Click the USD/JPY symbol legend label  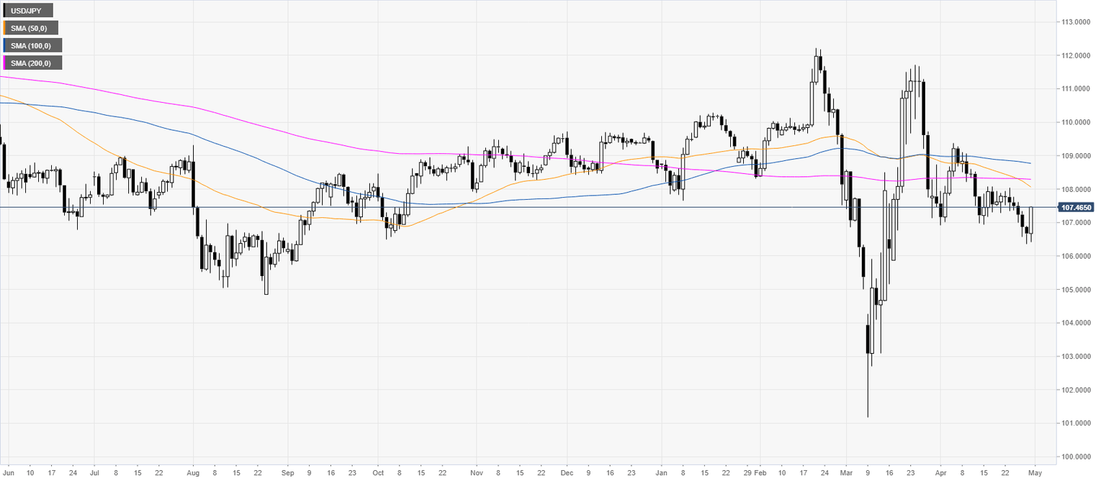pos(29,11)
